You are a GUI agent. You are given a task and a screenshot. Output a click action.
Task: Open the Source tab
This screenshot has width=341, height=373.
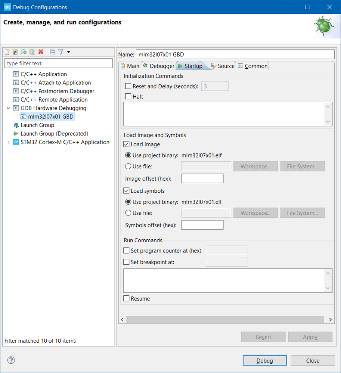click(223, 66)
